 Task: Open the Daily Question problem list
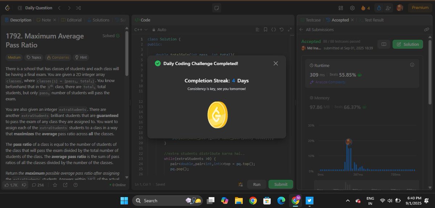click(35, 8)
